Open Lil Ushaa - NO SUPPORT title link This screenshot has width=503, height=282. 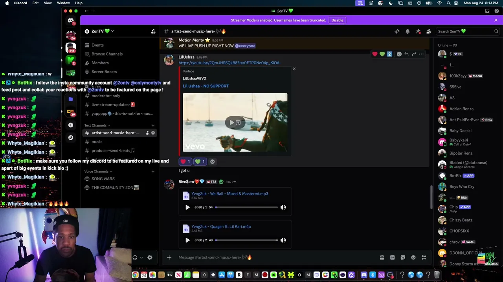point(206,86)
